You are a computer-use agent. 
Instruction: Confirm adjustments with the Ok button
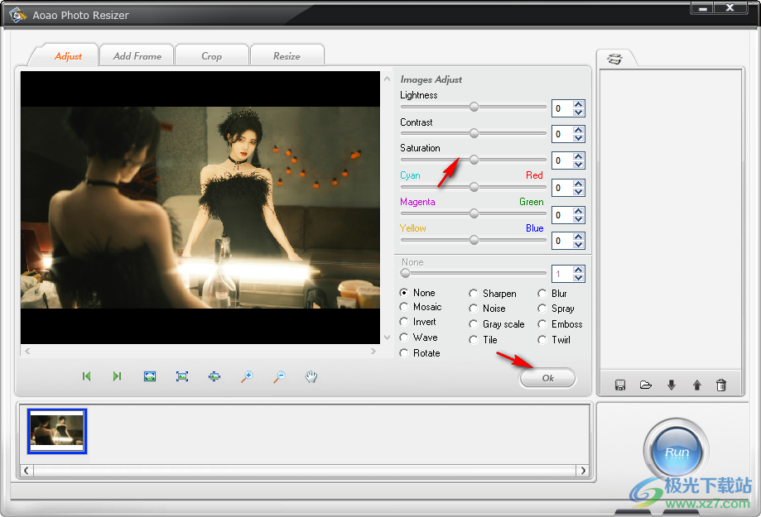547,377
